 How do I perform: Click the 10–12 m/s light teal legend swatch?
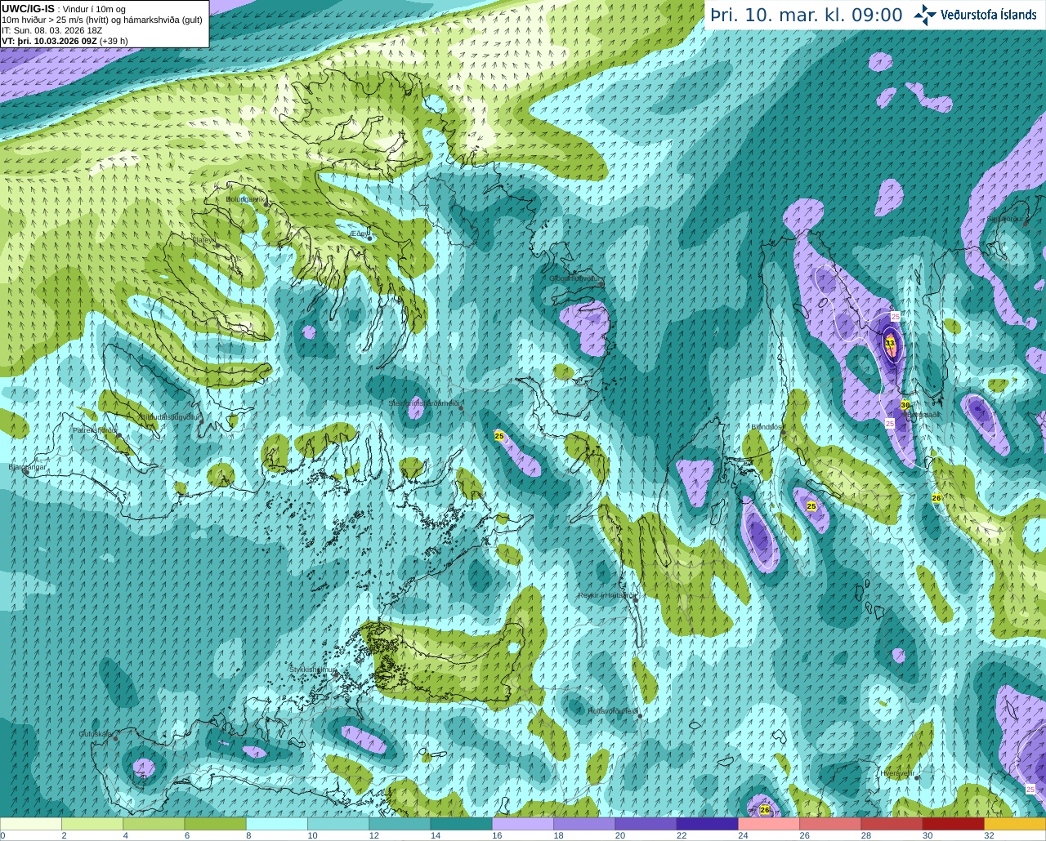pos(338,824)
